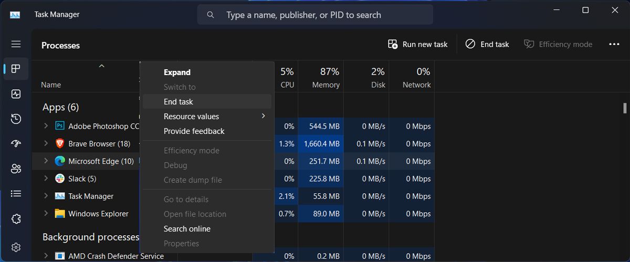Open the Settings gear icon
The image size is (630, 262).
[16, 247]
